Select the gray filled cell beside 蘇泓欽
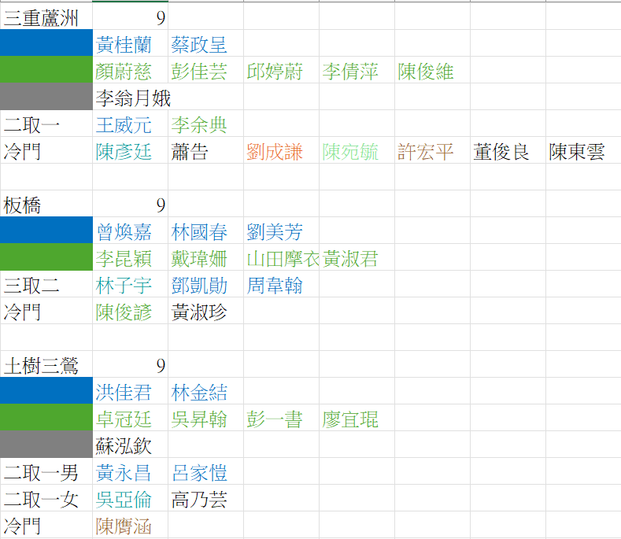621x539 pixels. (x=46, y=445)
